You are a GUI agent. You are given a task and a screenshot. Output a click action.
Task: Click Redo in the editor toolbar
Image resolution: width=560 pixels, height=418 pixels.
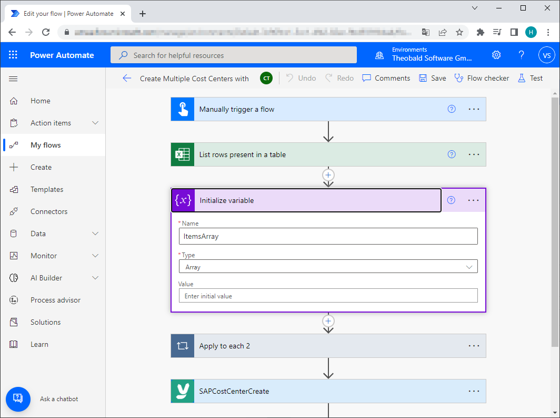[339, 79]
